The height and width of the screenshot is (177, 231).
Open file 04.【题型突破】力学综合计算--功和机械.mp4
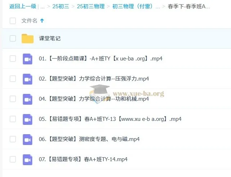94,99
